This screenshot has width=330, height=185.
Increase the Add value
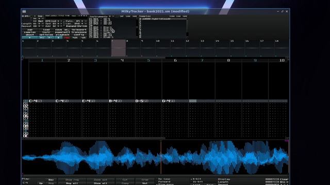(x=58, y=26)
